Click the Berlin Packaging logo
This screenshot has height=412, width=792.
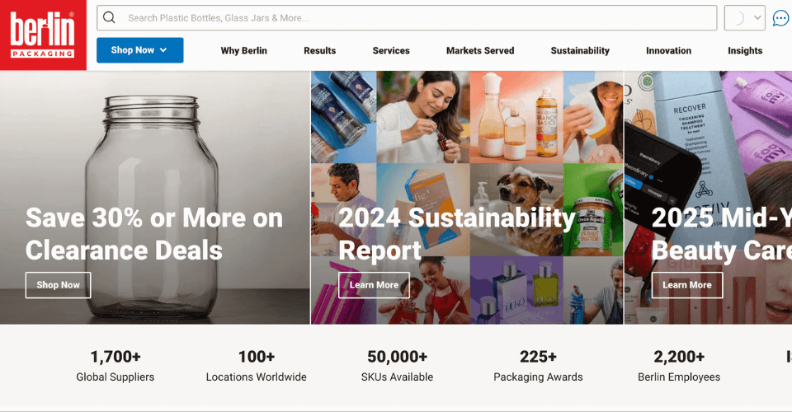[43, 35]
